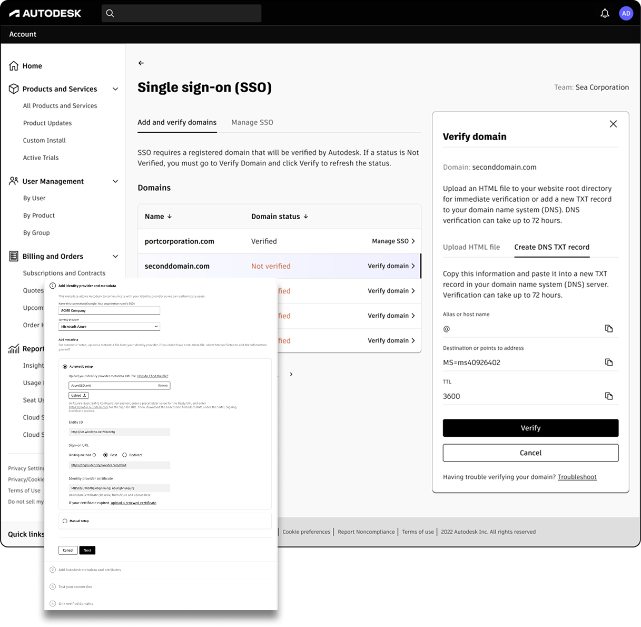Click the User Management people icon
The image size is (641, 627).
14,181
